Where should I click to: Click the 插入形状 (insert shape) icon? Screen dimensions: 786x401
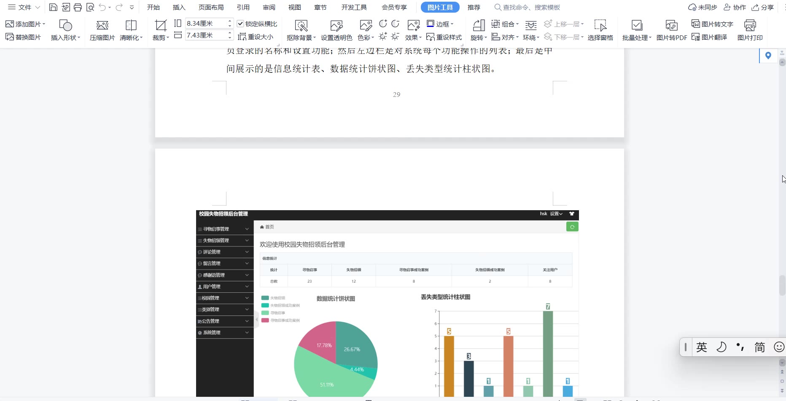(65, 26)
